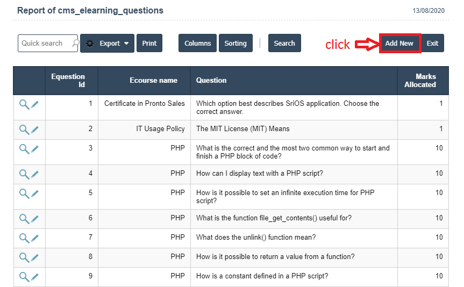
Task: Sort by Ecourse name column header
Action: point(153,81)
